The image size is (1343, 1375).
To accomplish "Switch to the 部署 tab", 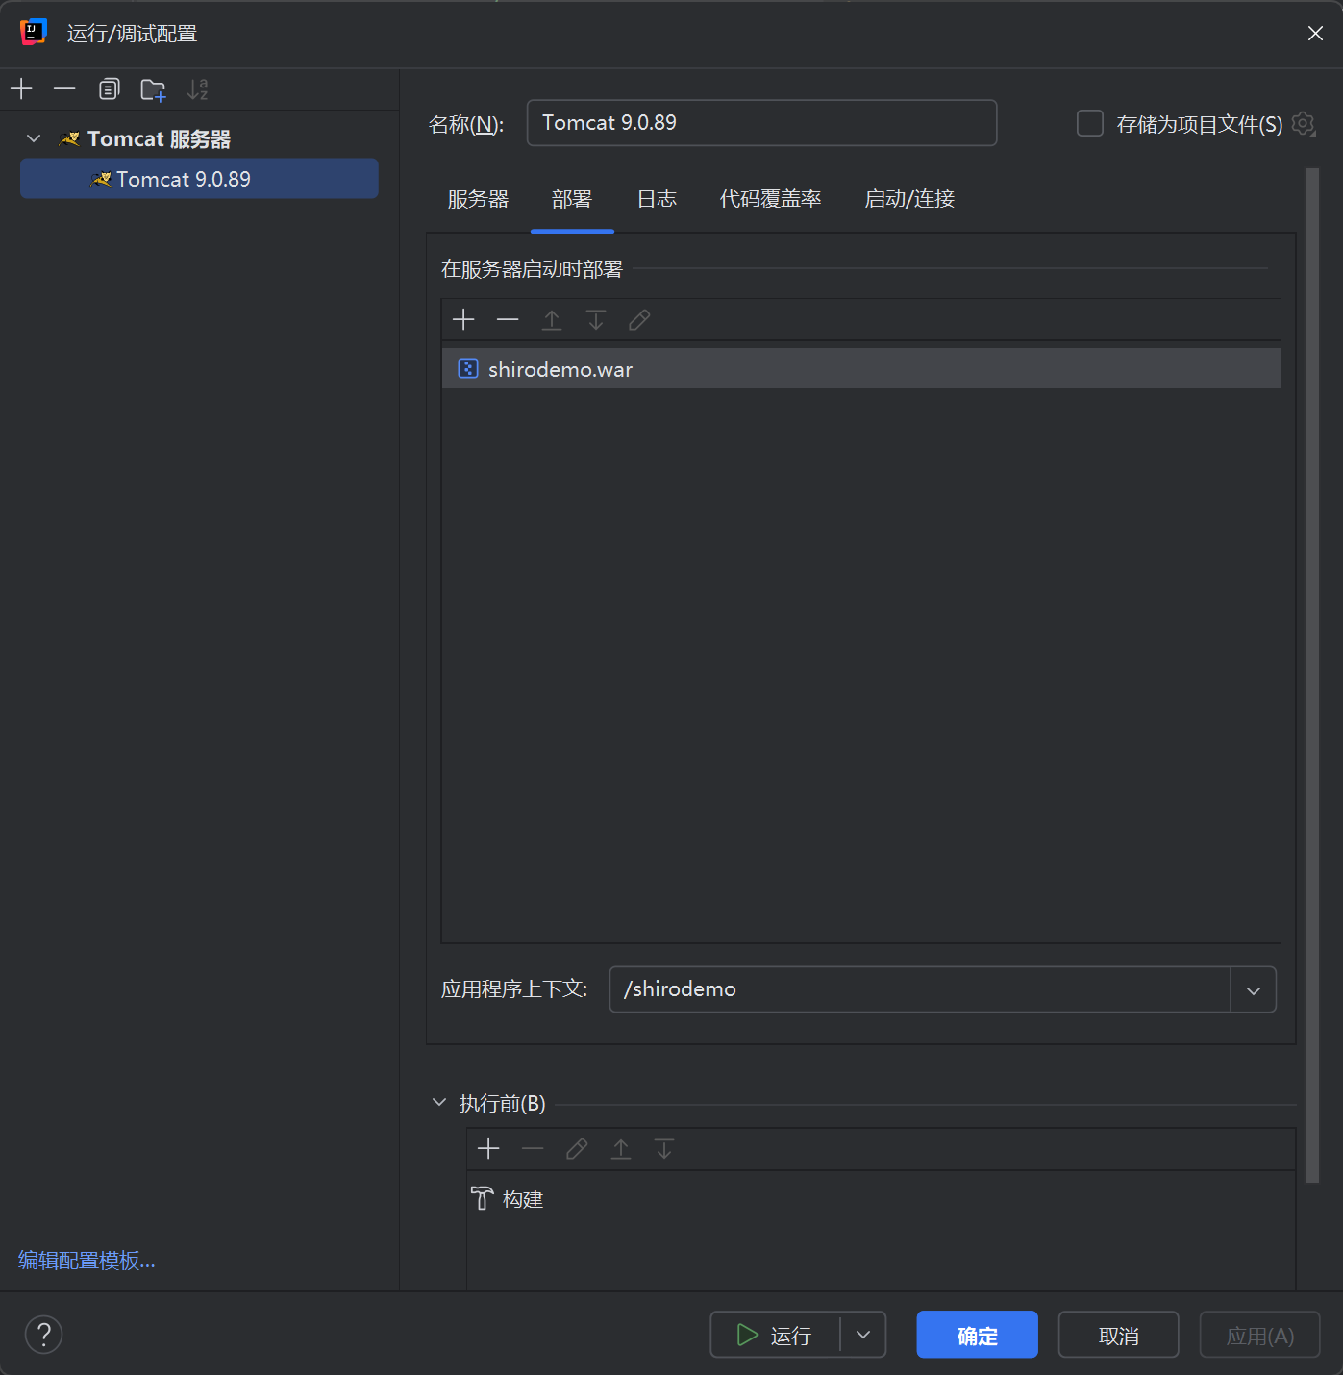I will tap(572, 199).
